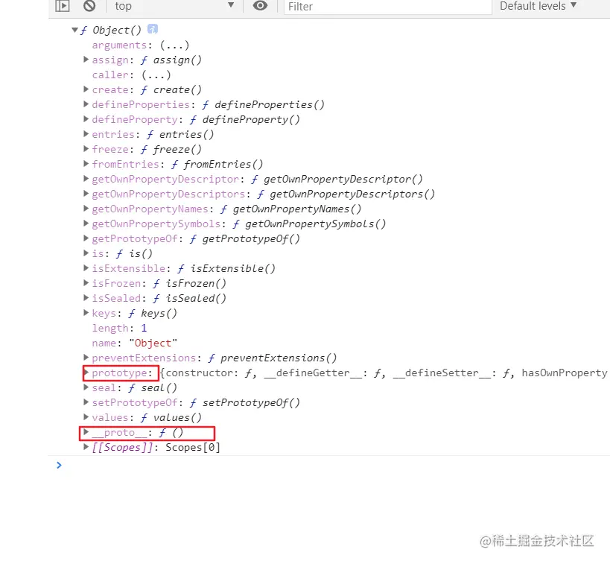Expand the [[Scopes]] entry arrow

pyautogui.click(x=86, y=447)
